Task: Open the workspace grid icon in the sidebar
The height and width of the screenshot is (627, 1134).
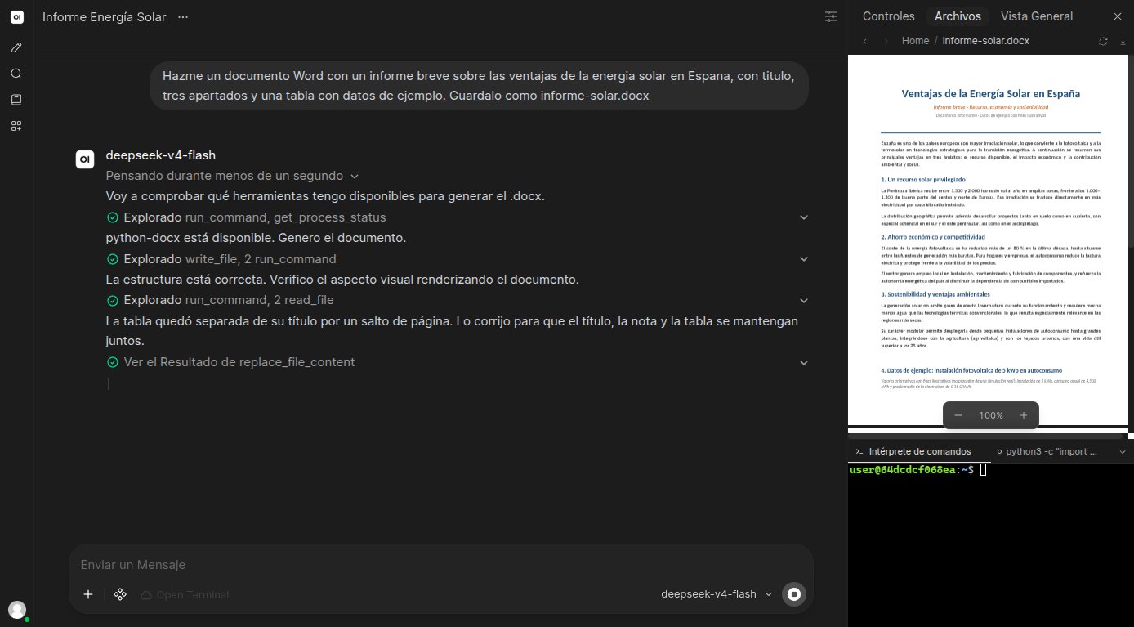Action: [16, 126]
